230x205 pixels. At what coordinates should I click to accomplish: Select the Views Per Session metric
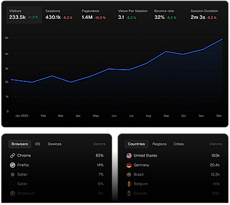tap(133, 14)
